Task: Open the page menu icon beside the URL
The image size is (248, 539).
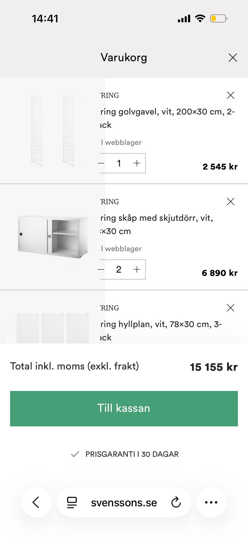Action: (x=72, y=502)
